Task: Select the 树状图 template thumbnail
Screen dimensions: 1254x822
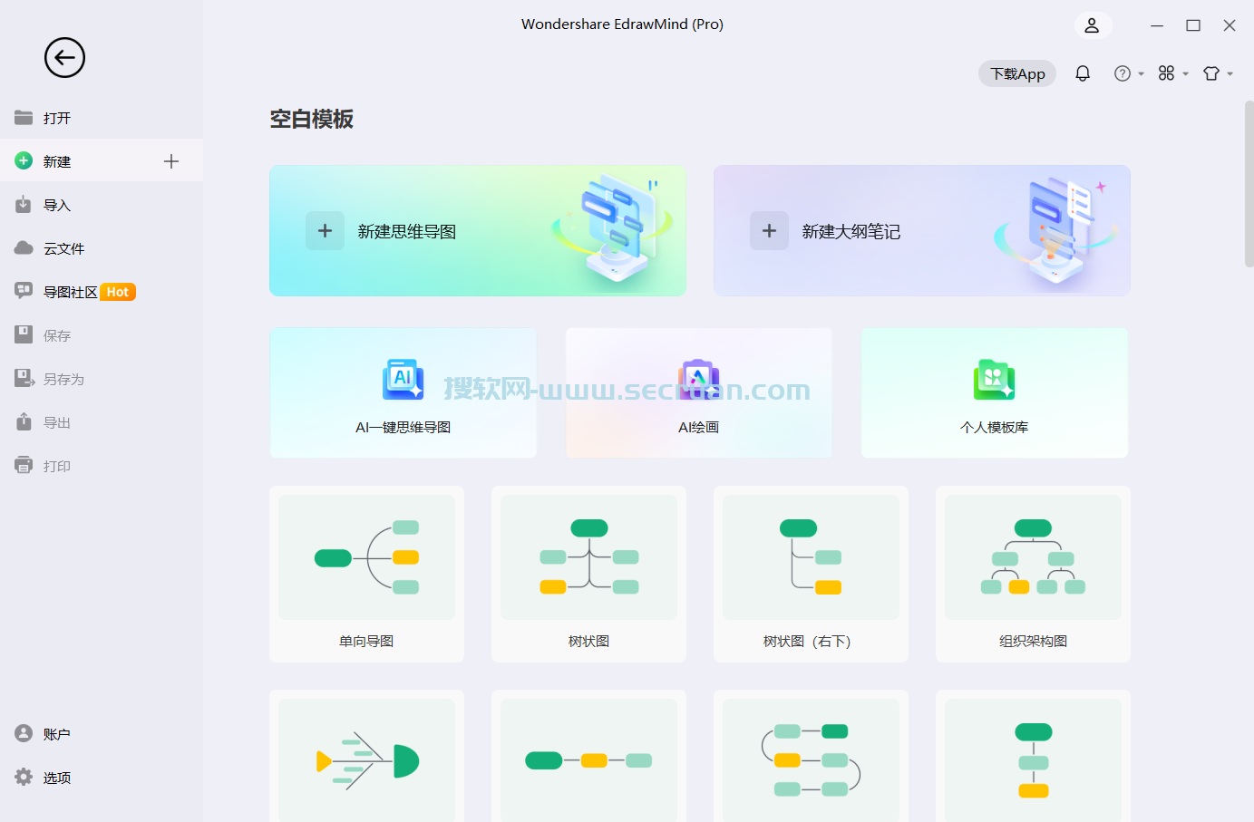Action: pos(588,557)
